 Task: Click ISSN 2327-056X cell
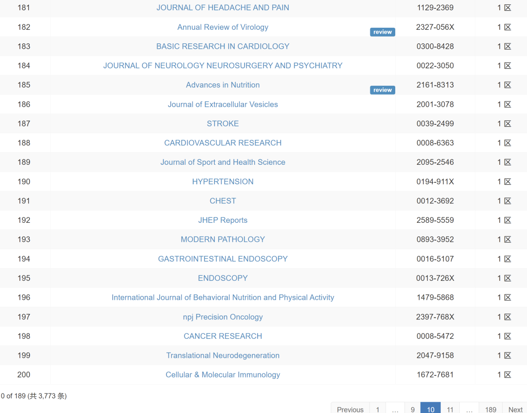[435, 27]
